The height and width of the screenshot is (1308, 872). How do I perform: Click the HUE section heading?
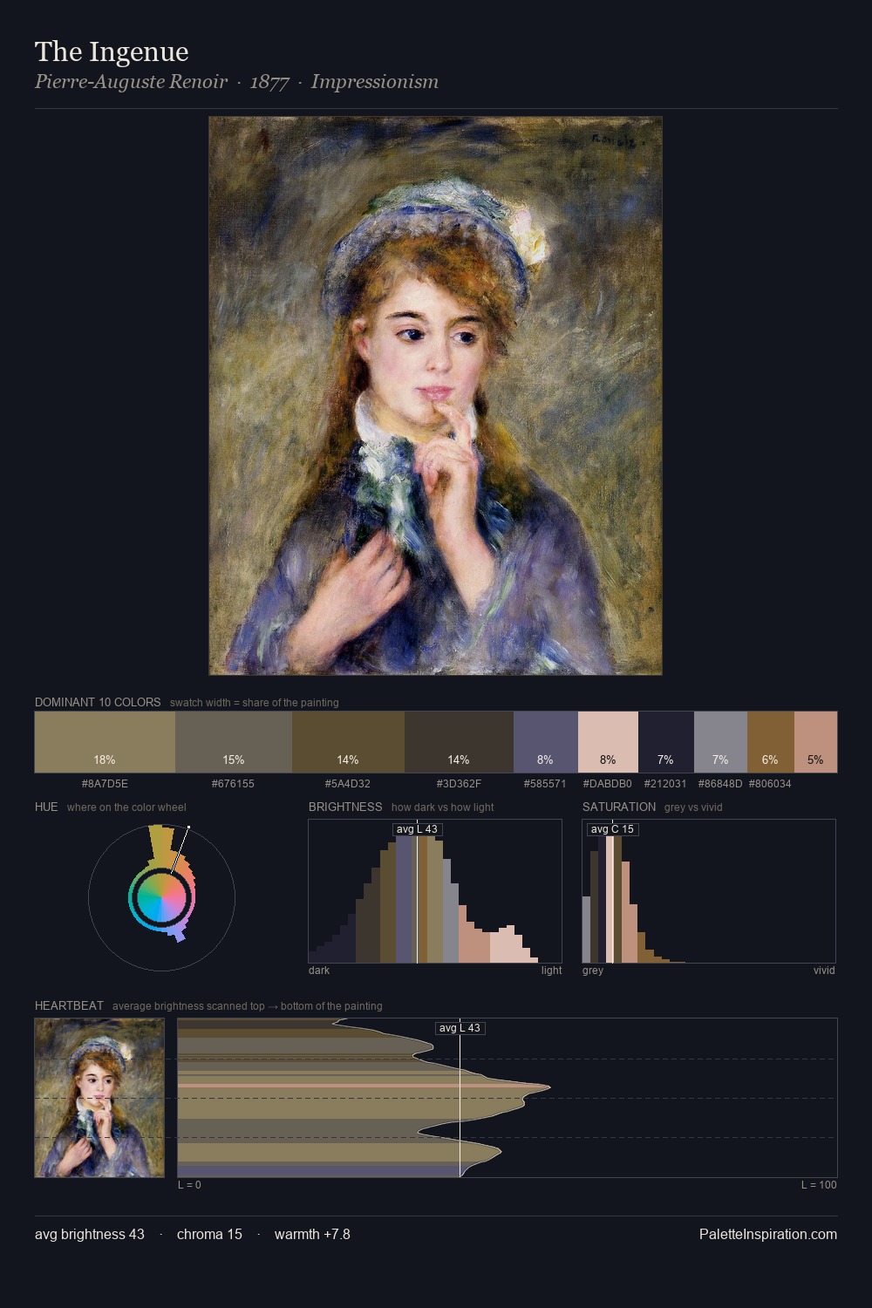(x=46, y=807)
